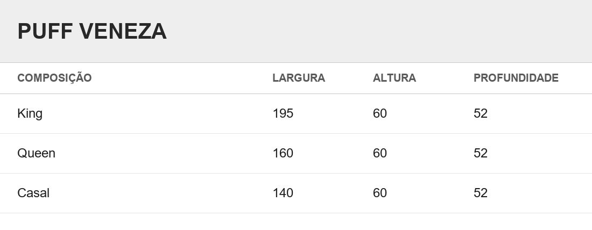Select the LARGURA column header
Screen dimensions: 592x230
tap(299, 78)
